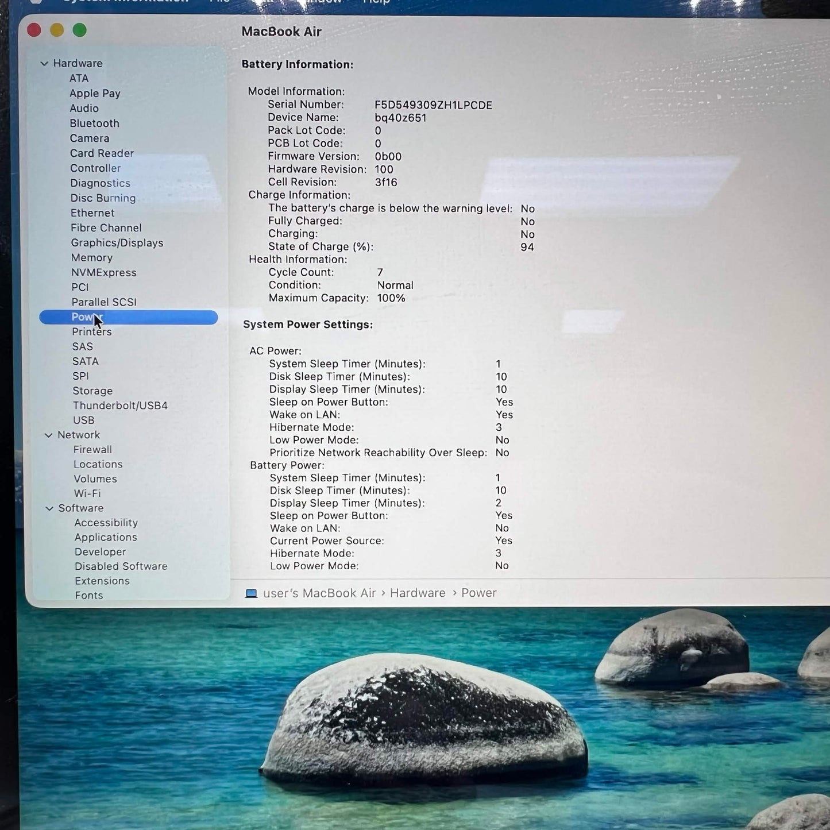
Task: Open Parallel SCSI entry
Action: click(x=103, y=302)
